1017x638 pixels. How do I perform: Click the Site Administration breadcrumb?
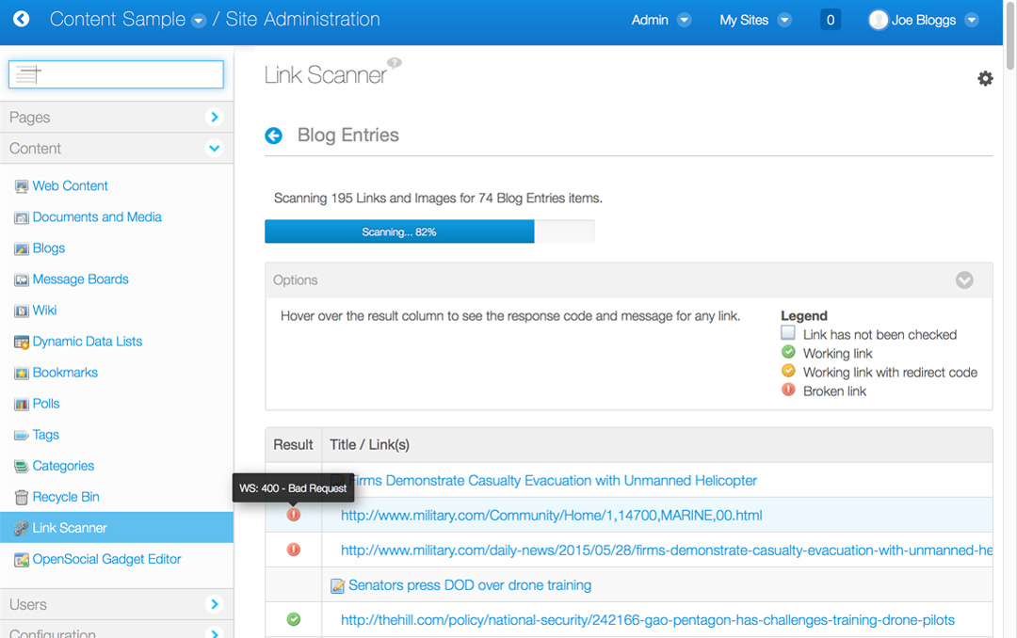click(302, 20)
